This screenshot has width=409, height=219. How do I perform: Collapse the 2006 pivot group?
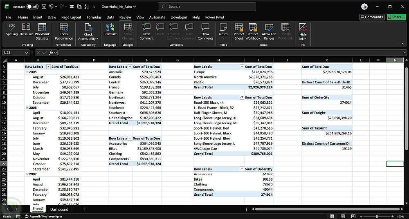coord(27,108)
